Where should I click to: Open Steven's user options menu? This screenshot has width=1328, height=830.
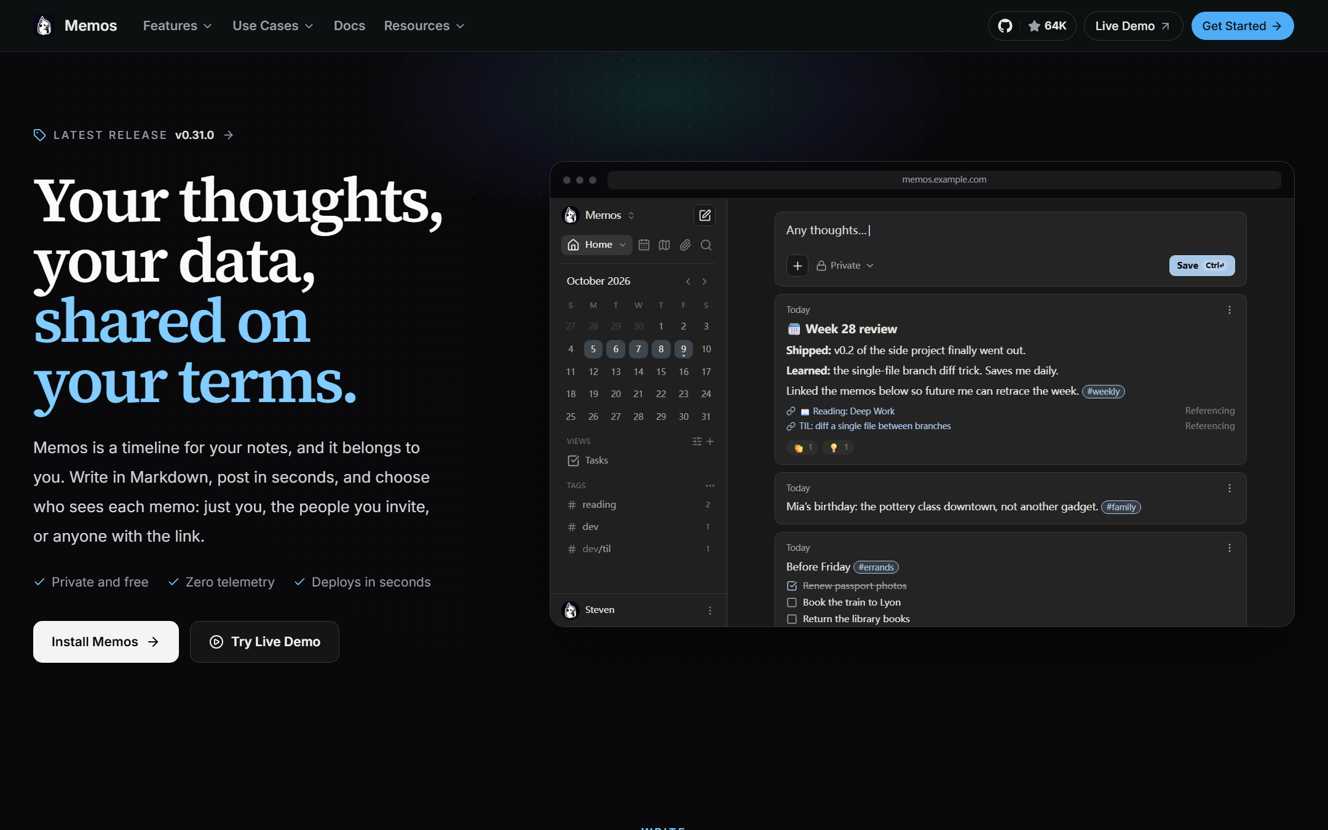click(710, 611)
